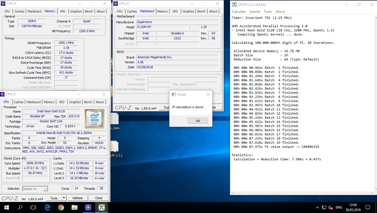Switch to SPD tab in CPU window
Viewport: 377px width, 213px height.
click(62, 102)
